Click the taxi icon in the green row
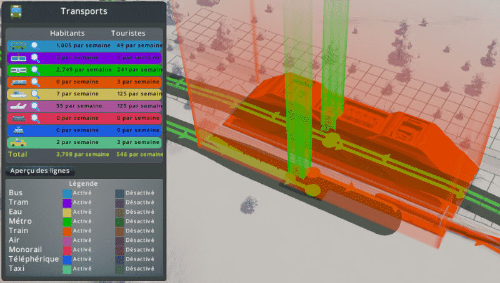This screenshot has height=283, width=500. pyautogui.click(x=18, y=143)
